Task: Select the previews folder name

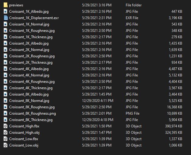Action: click(16, 5)
